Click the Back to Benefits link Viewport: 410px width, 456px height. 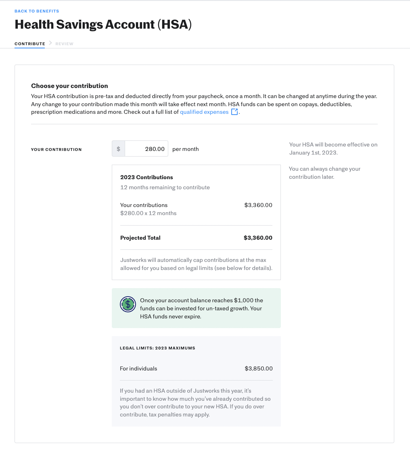click(x=37, y=11)
